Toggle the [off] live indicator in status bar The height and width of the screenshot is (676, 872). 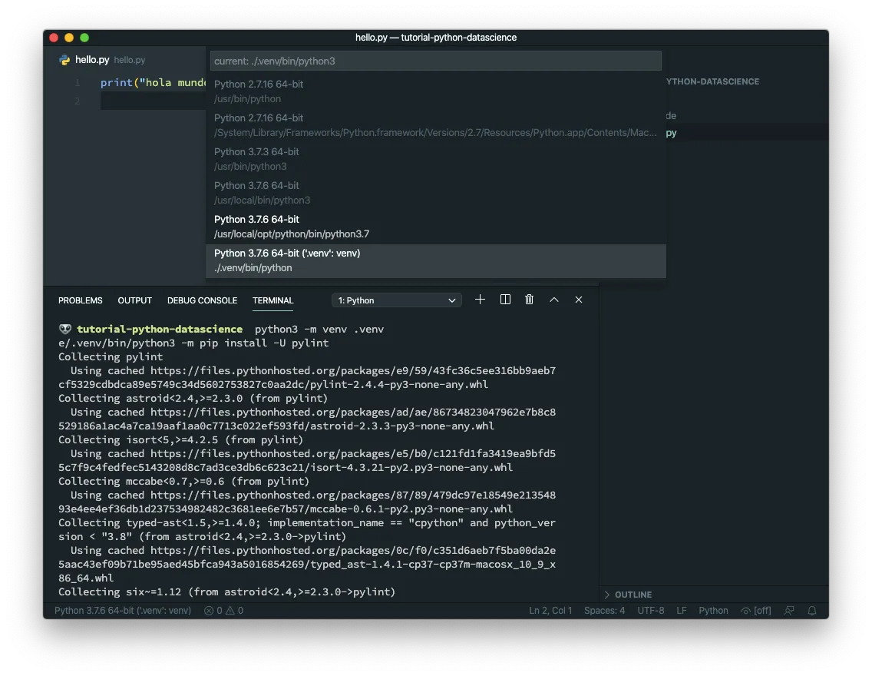(x=756, y=611)
